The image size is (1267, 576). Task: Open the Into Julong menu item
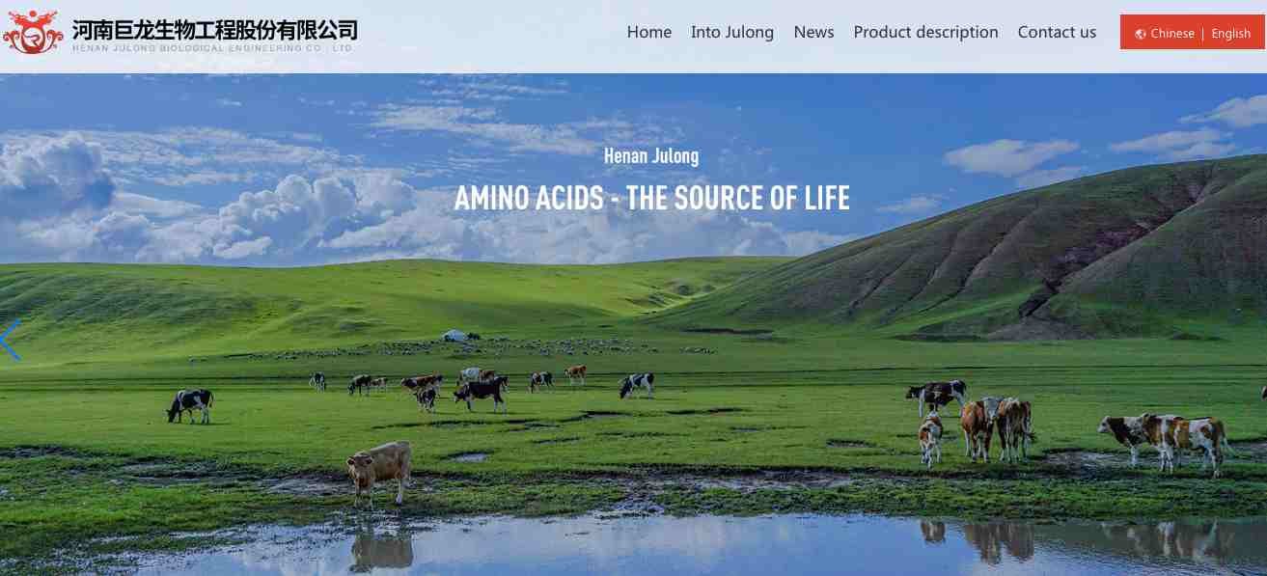732,32
